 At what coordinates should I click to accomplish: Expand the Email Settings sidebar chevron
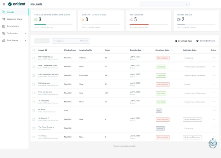coord(26,40)
